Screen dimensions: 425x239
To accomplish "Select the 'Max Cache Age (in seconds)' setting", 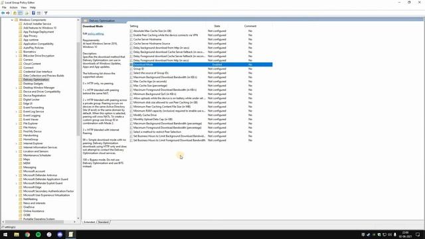I will 150,81.
